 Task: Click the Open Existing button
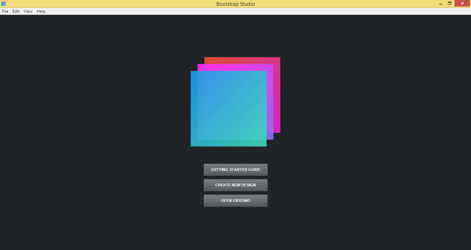click(x=235, y=200)
